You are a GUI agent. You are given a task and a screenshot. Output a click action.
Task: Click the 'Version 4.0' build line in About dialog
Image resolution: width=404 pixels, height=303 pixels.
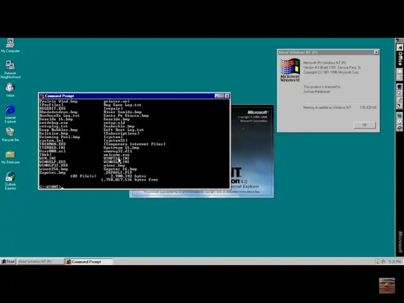coord(331,67)
